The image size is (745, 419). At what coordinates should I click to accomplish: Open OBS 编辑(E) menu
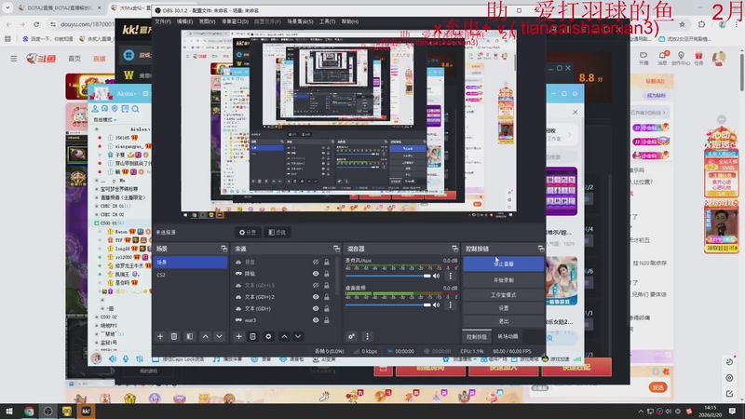coord(184,21)
